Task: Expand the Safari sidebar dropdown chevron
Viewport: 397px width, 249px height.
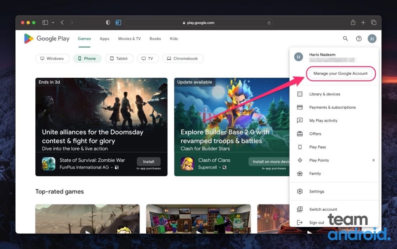Action: [53, 23]
